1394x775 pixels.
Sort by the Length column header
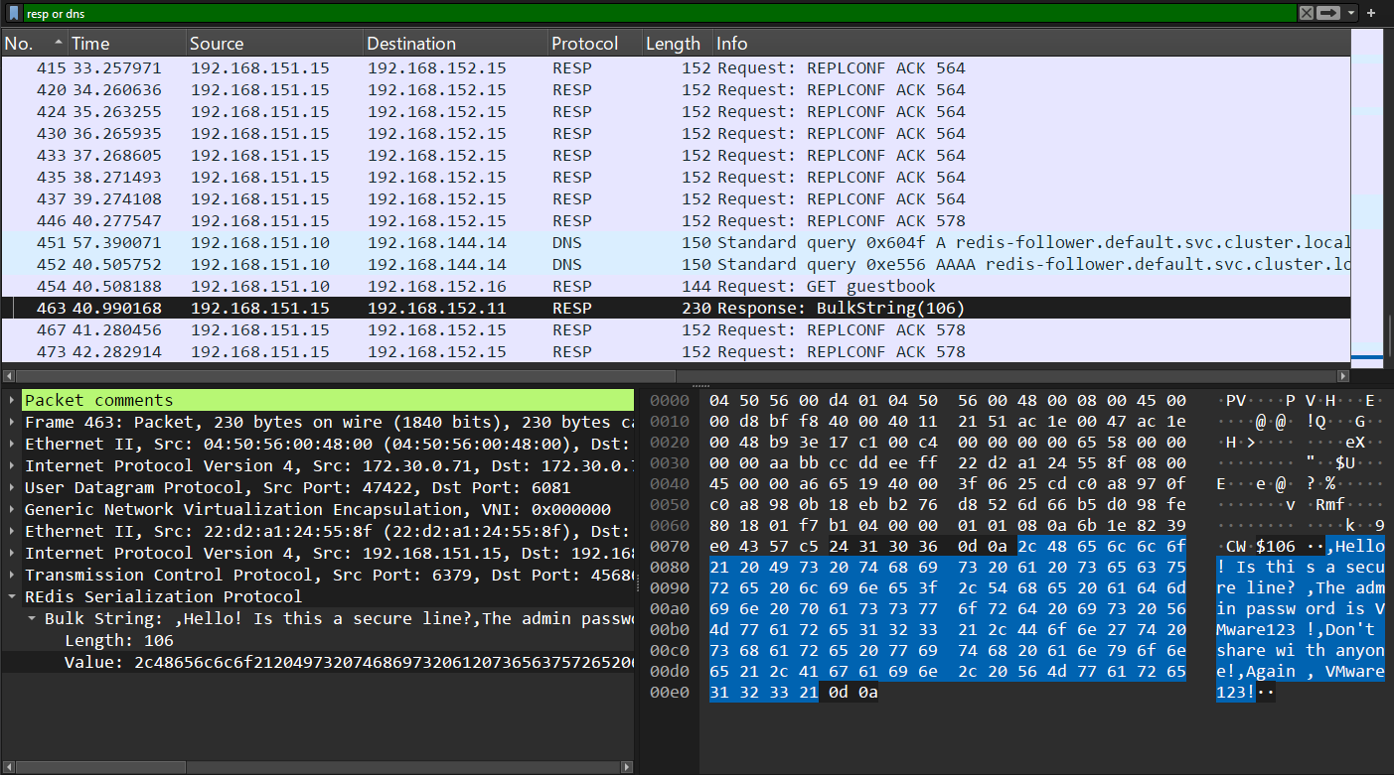click(x=677, y=44)
